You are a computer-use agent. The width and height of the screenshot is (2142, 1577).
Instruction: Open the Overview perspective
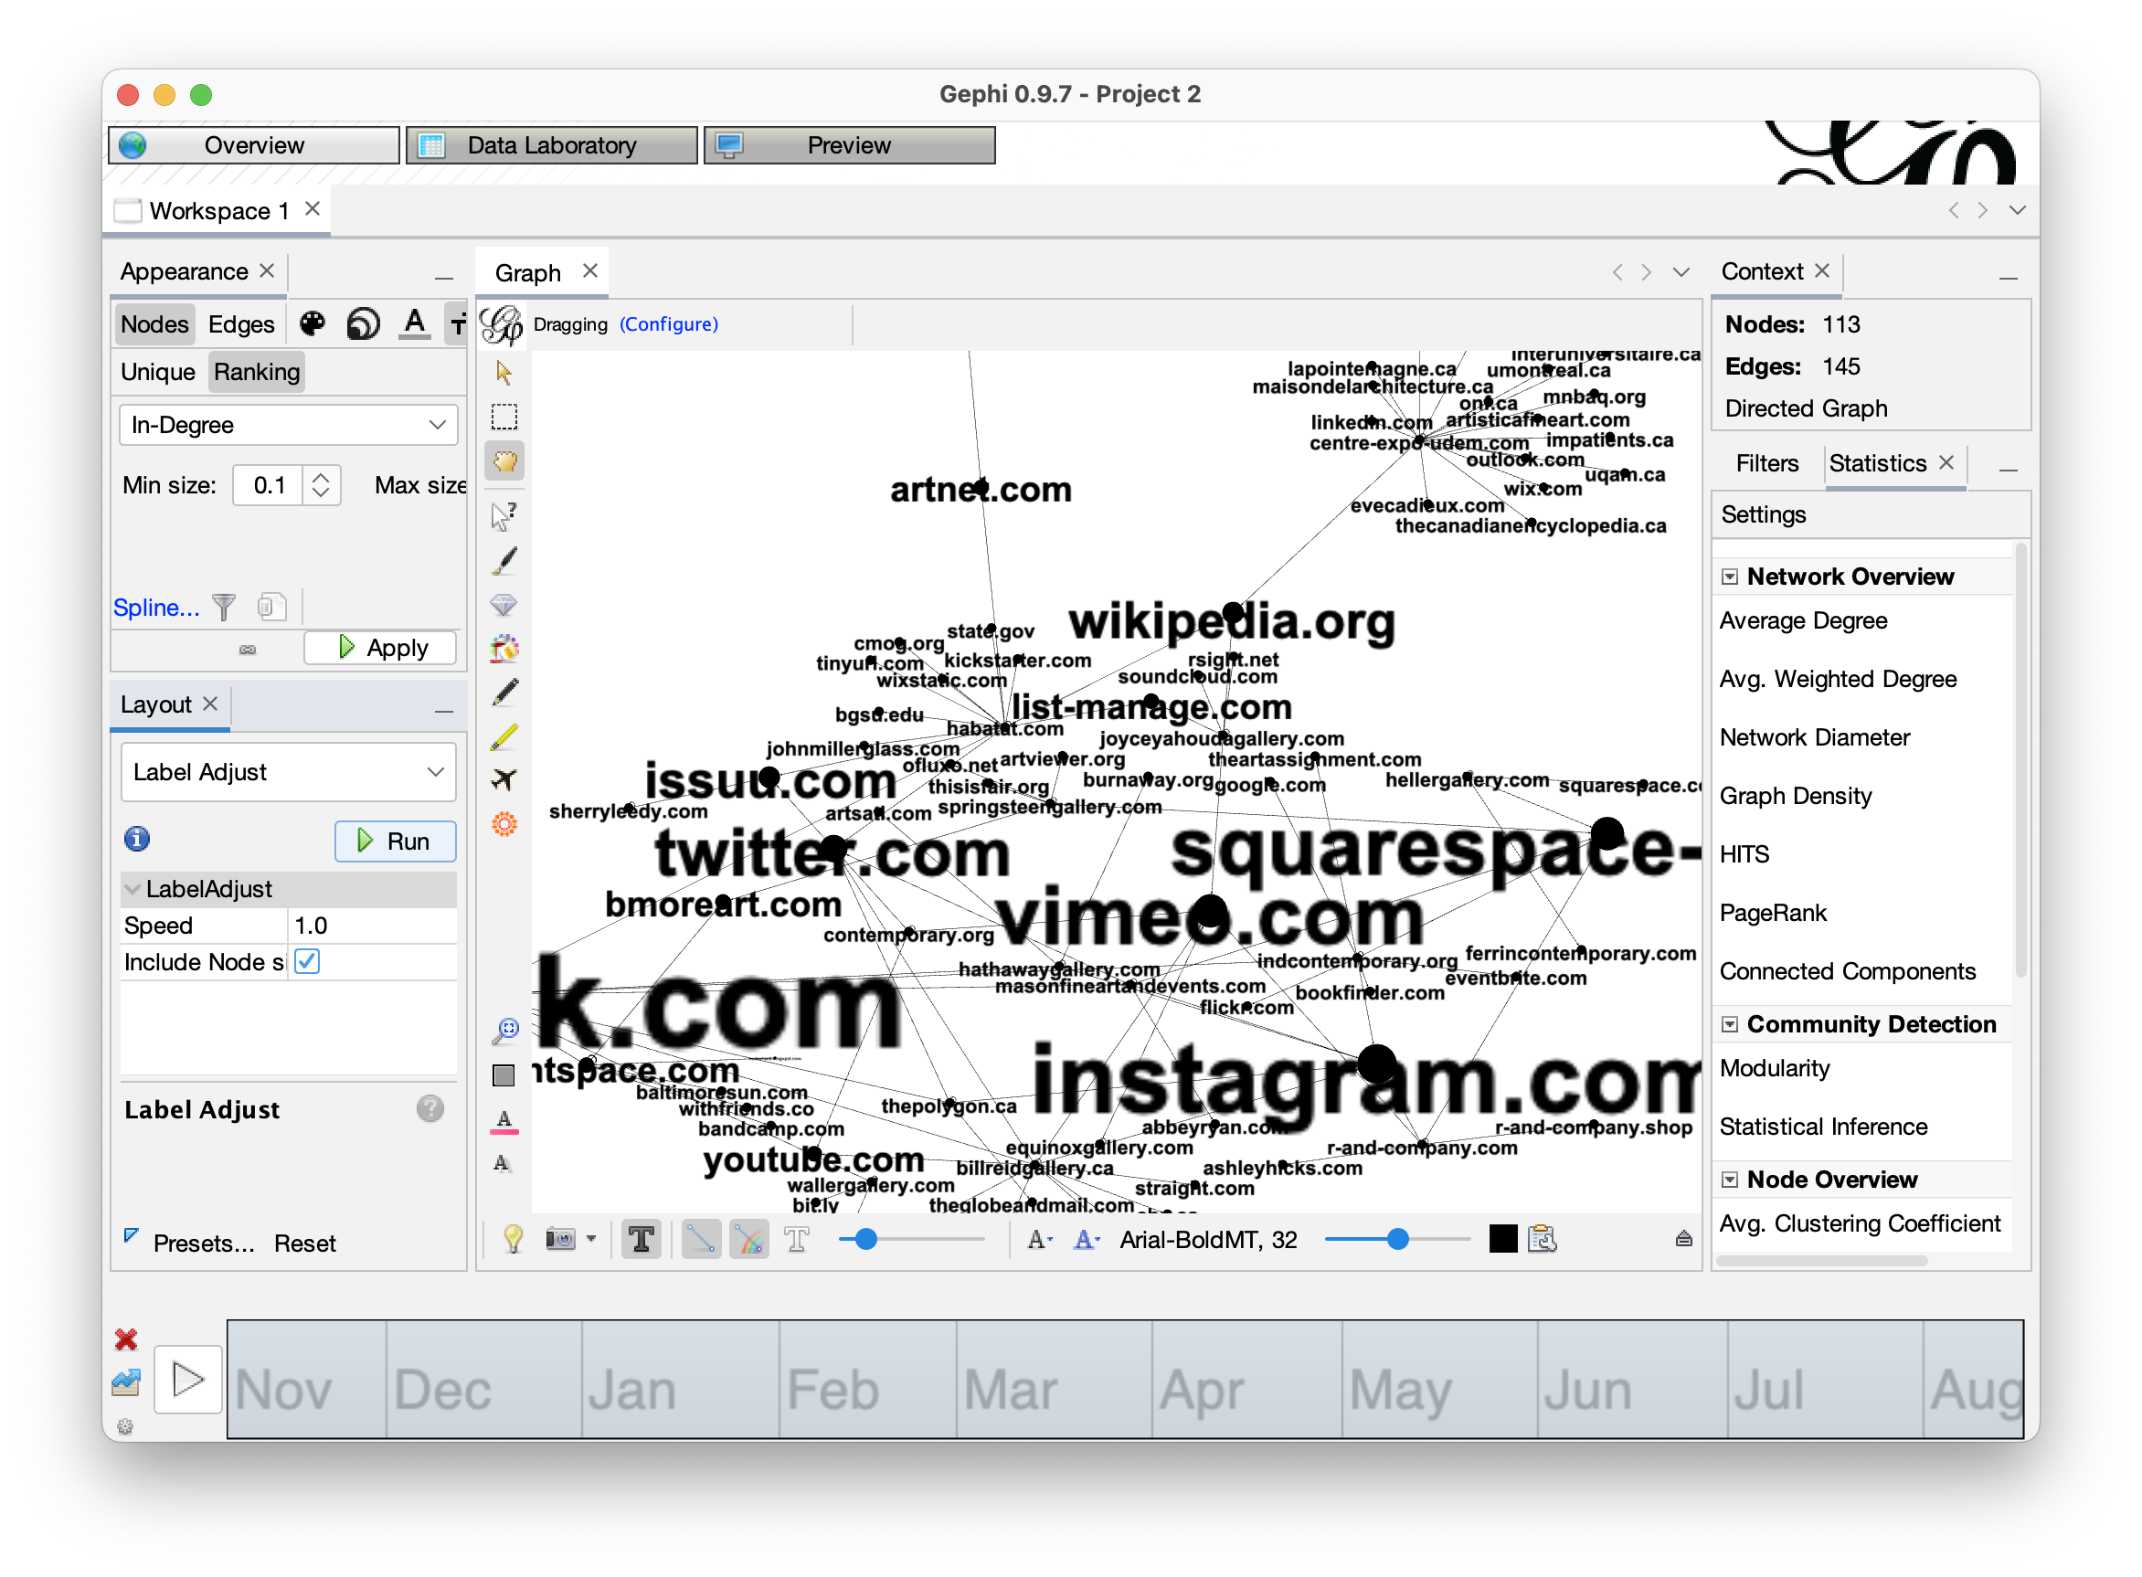tap(253, 145)
